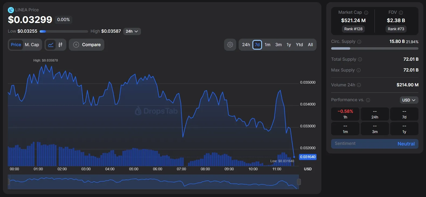Click the 0.035000 price axis label

[308, 83]
